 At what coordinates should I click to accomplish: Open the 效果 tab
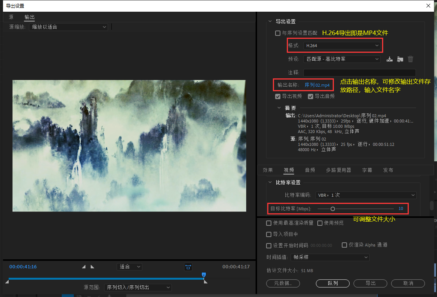pyautogui.click(x=268, y=170)
